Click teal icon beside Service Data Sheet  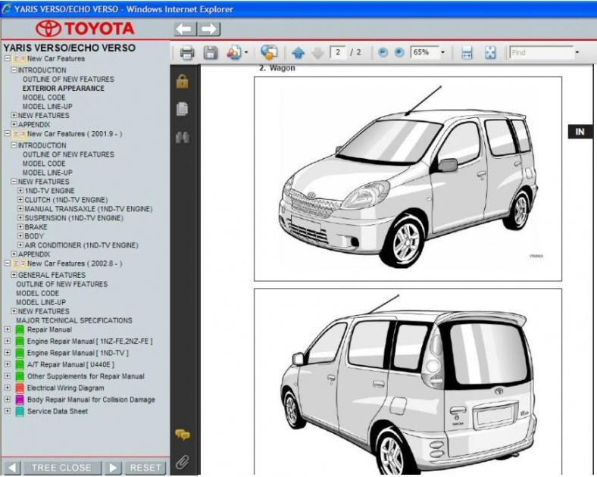pos(20,412)
